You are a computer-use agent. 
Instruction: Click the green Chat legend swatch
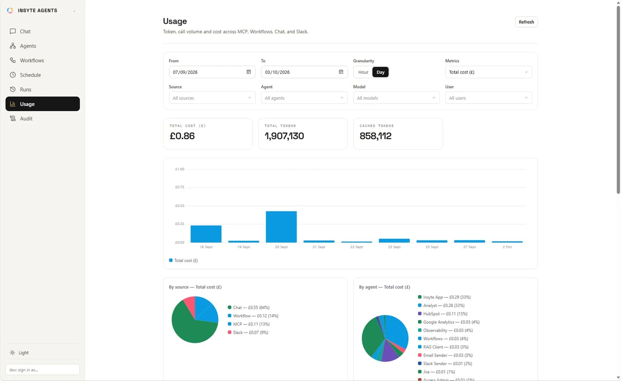point(229,307)
